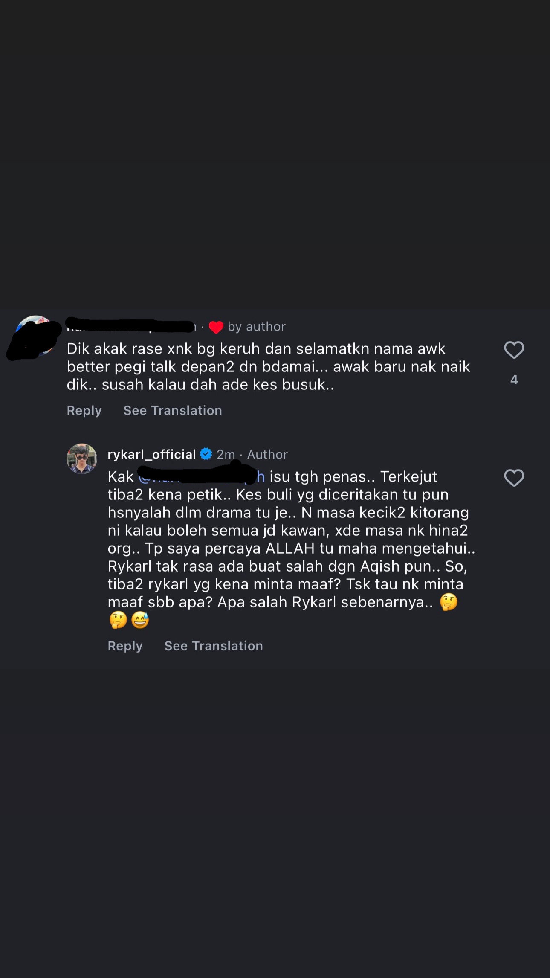Select the reply text mentioning 'Kes buli'

tap(292, 548)
